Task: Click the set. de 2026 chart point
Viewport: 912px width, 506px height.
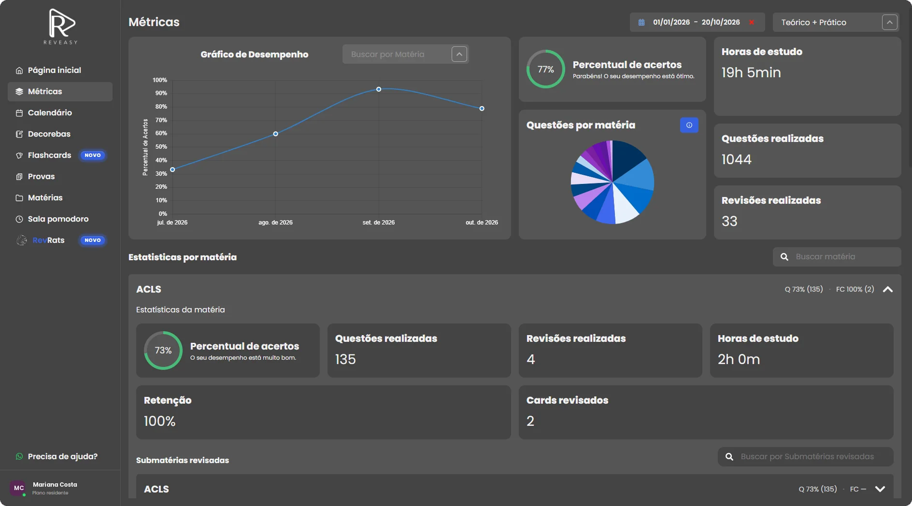Action: click(x=379, y=89)
